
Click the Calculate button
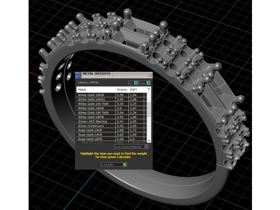tap(114, 164)
